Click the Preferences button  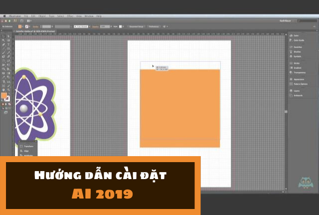(153, 25)
